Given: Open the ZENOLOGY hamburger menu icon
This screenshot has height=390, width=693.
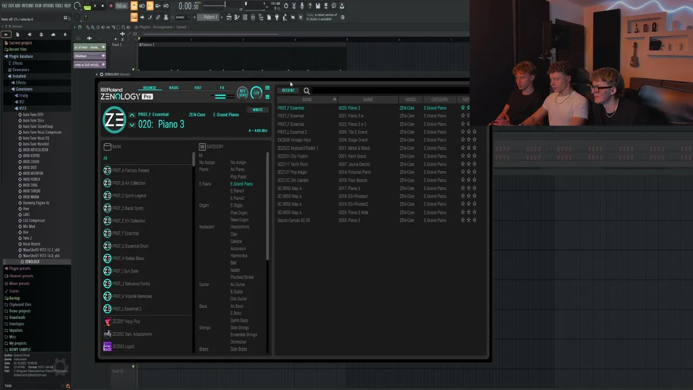Looking at the screenshot, I should 267,88.
